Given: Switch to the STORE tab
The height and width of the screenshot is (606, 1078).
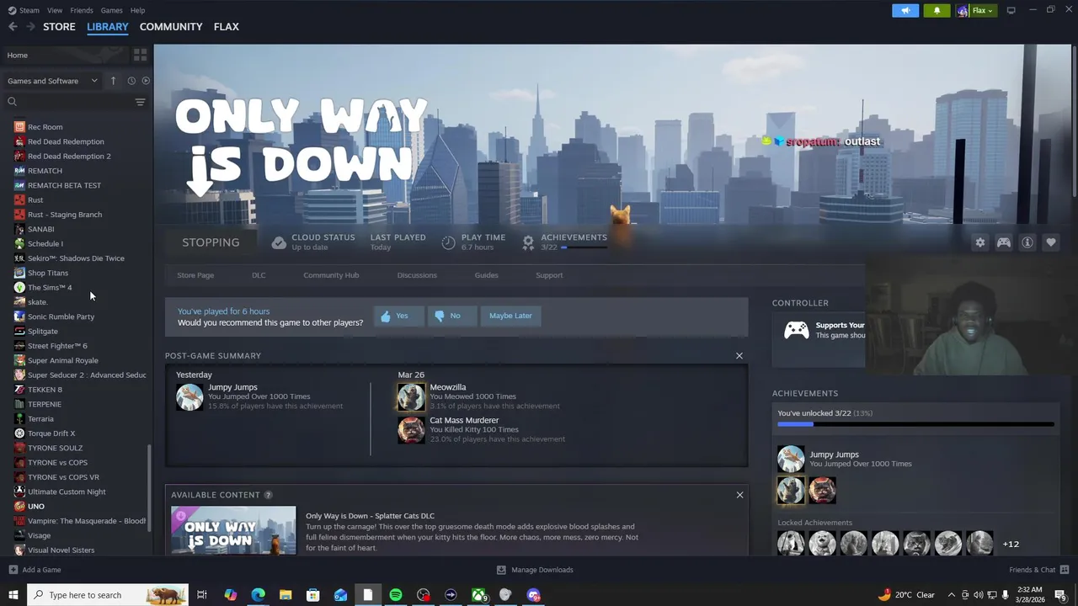Looking at the screenshot, I should [x=59, y=27].
